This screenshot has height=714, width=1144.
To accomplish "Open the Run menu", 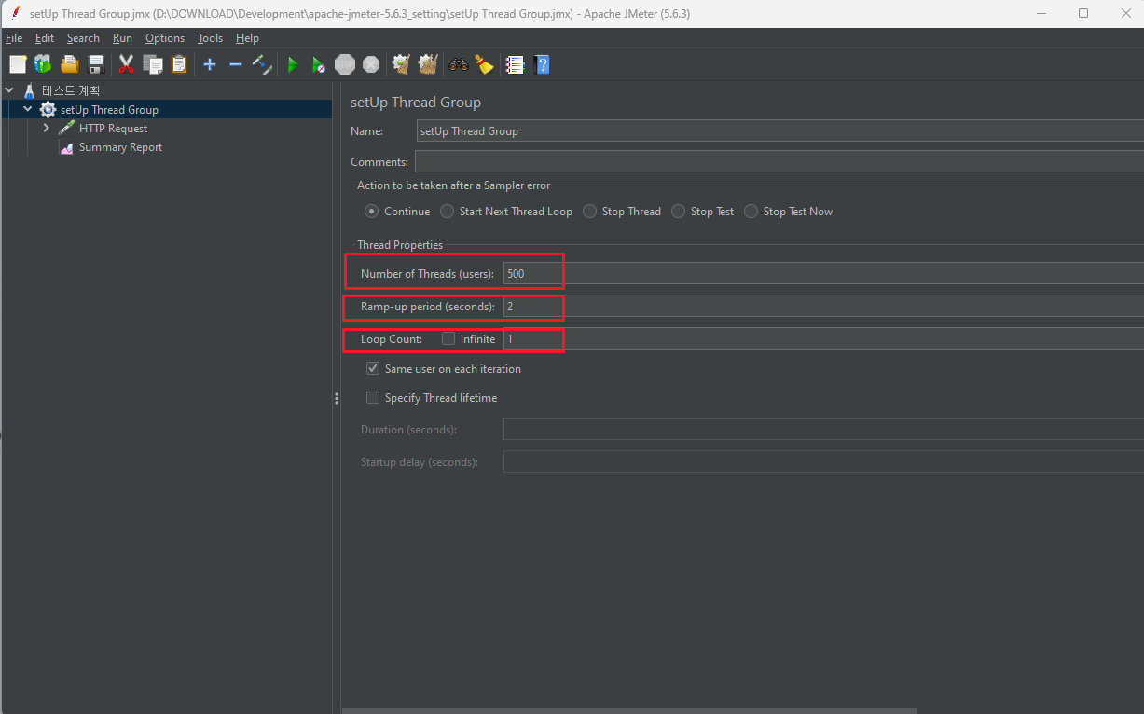I will tap(122, 38).
